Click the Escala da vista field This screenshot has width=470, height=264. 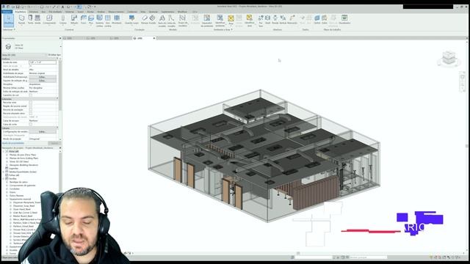[x=43, y=62]
